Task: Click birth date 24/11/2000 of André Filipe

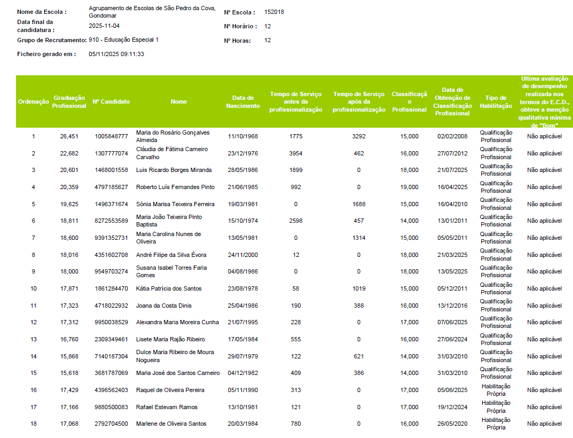Action: click(x=242, y=255)
